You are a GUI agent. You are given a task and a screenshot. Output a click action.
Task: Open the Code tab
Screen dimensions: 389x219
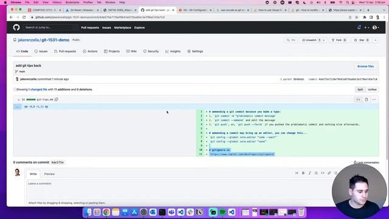(22, 51)
